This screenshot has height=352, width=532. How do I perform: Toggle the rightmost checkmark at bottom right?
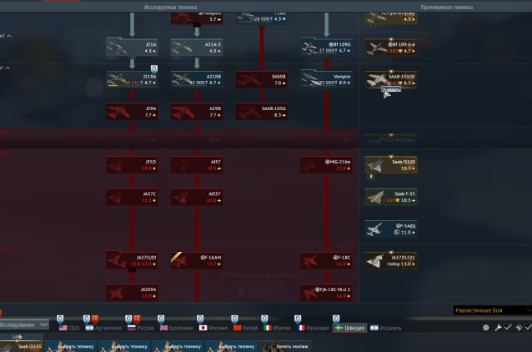[x=528, y=328]
